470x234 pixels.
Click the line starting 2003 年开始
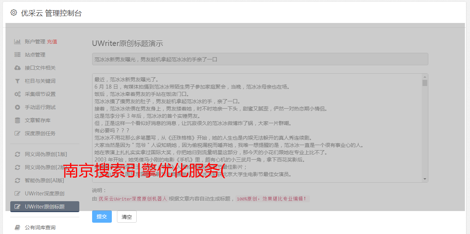200,160
